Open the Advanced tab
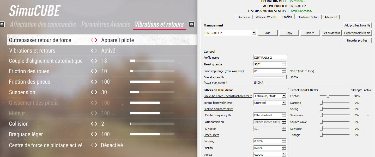 pyautogui.click(x=331, y=17)
